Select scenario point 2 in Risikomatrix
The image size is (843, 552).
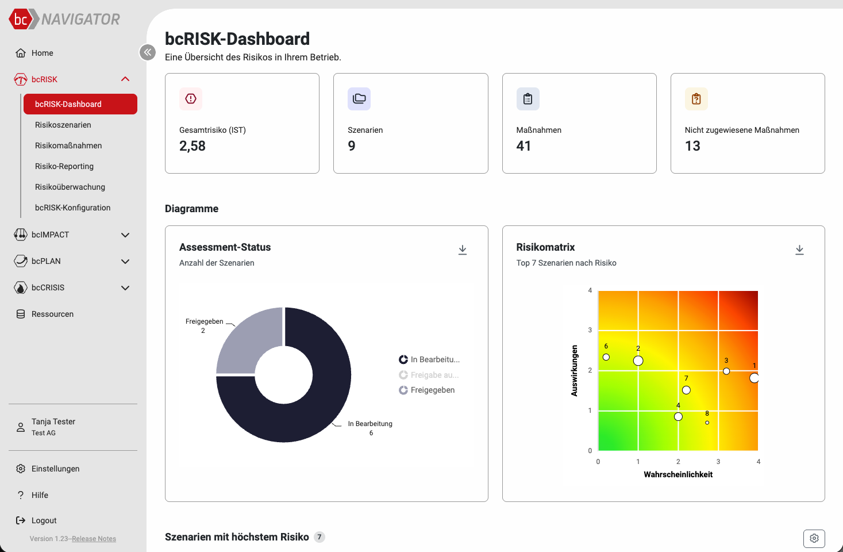tap(638, 361)
